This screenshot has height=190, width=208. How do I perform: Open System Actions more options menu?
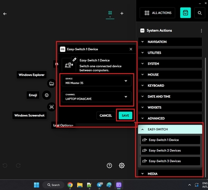click(x=201, y=31)
